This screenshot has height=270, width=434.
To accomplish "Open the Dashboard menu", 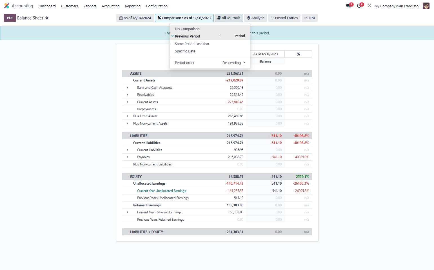I will [47, 6].
